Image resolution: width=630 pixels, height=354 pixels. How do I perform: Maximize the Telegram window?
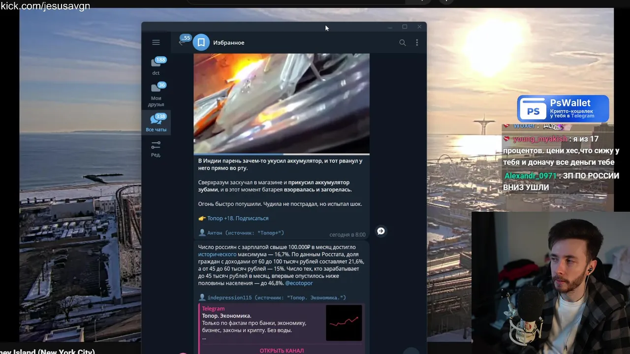tap(405, 27)
